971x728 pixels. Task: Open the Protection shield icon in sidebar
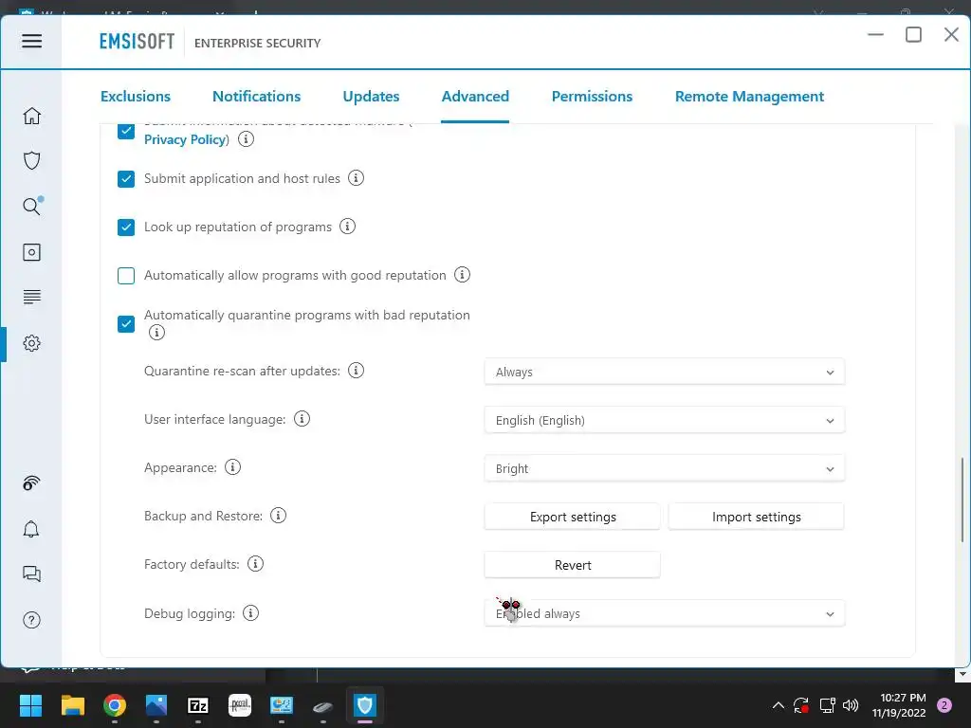coord(31,161)
